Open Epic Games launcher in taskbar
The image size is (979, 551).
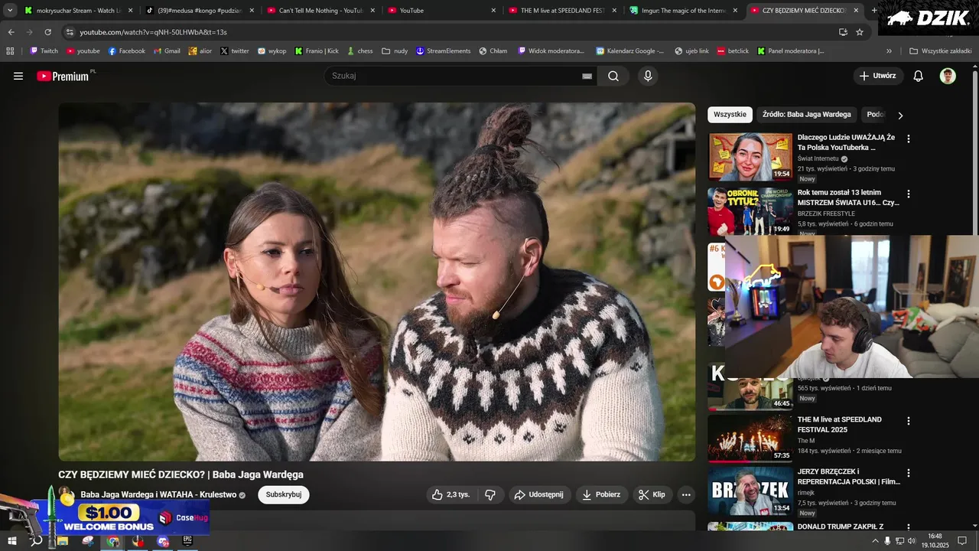187,541
